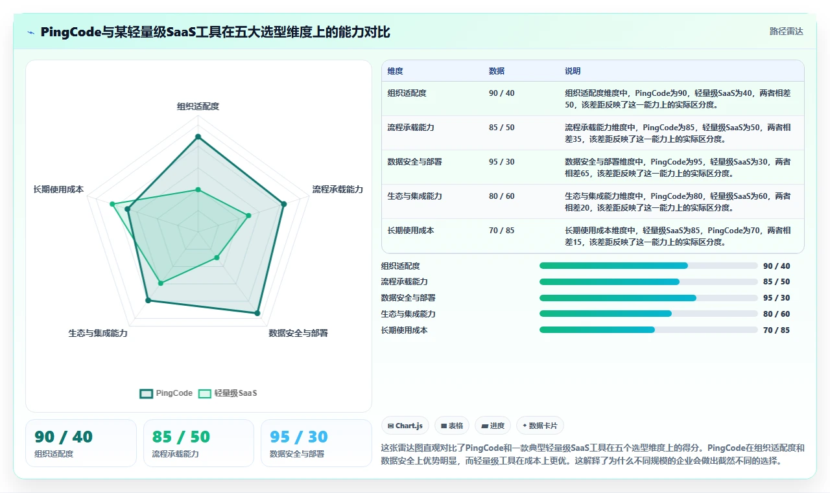
Task: Click the 轻量级SaaS legend color box
Action: (x=205, y=393)
